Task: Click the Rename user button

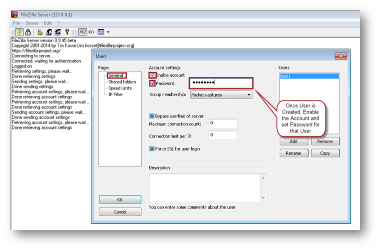Action: coord(294,153)
